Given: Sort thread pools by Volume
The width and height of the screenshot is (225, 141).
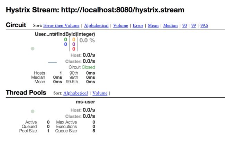Looking at the screenshot, I should tap(100, 93).
